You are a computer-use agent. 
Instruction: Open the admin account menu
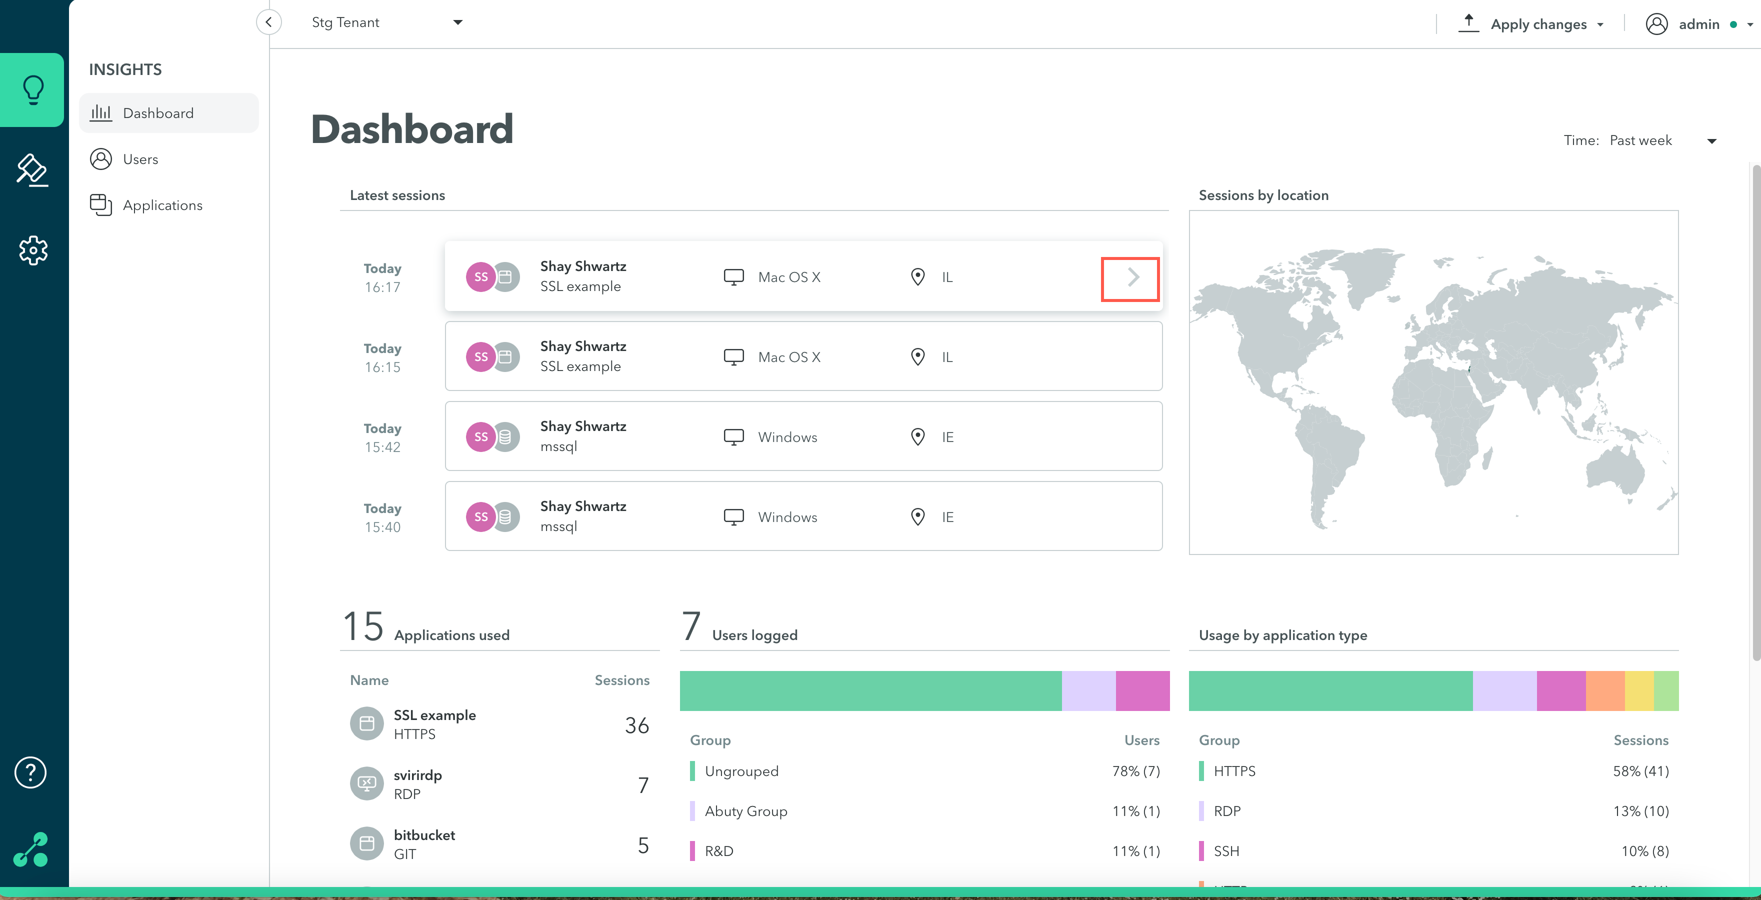pyautogui.click(x=1698, y=24)
